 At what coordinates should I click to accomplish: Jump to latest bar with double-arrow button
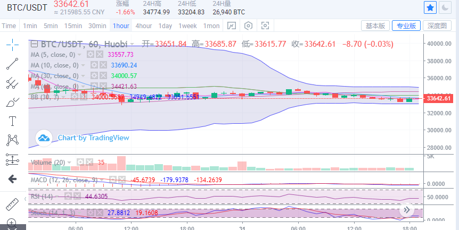407,210
